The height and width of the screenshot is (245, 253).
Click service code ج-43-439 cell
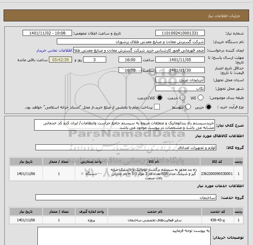click(x=218, y=220)
